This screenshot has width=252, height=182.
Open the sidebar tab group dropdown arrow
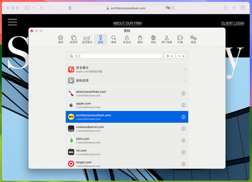[x=33, y=8]
